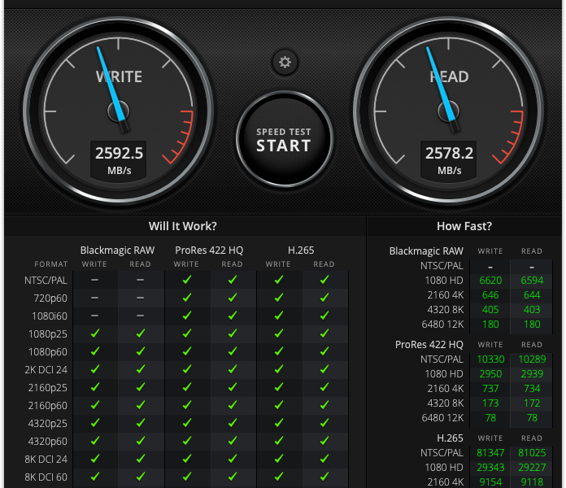Screen dimensions: 566x488
Task: Open settings with the gear icon
Action: click(284, 62)
